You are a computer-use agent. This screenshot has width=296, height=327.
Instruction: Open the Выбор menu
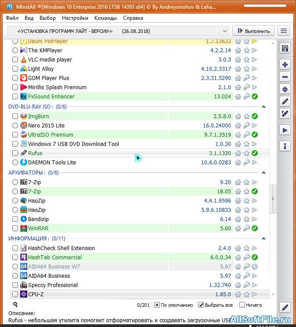coord(48,18)
